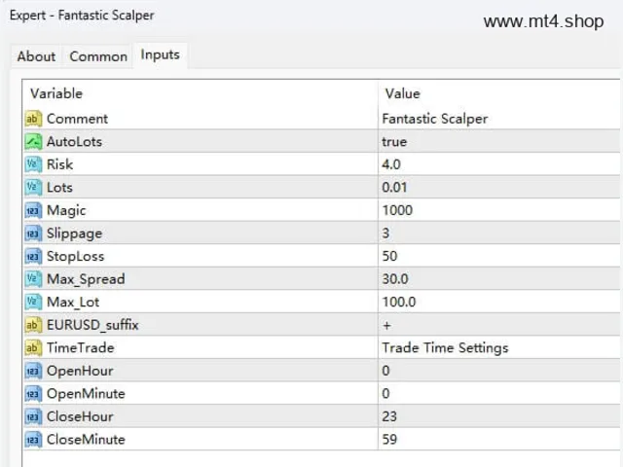This screenshot has width=623, height=467.
Task: Edit the Risk value 4.0
Action: [499, 164]
